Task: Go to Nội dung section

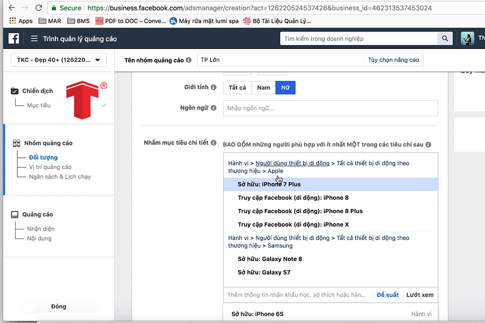Action: tap(39, 238)
